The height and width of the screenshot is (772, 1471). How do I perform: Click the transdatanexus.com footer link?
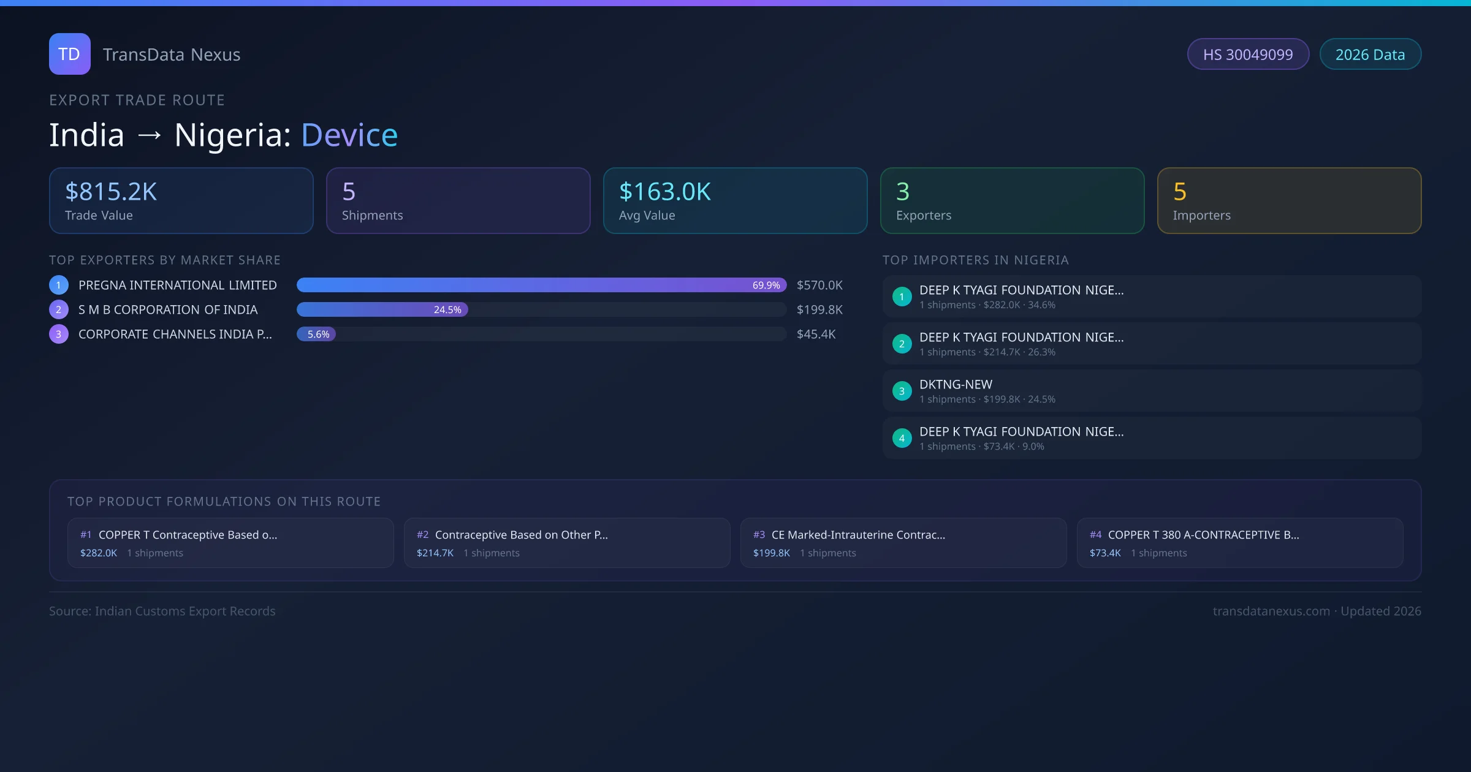coord(1271,611)
